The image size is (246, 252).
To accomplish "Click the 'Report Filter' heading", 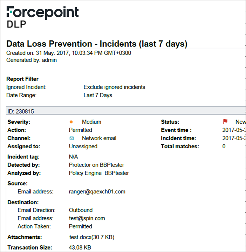I will coord(22,79).
